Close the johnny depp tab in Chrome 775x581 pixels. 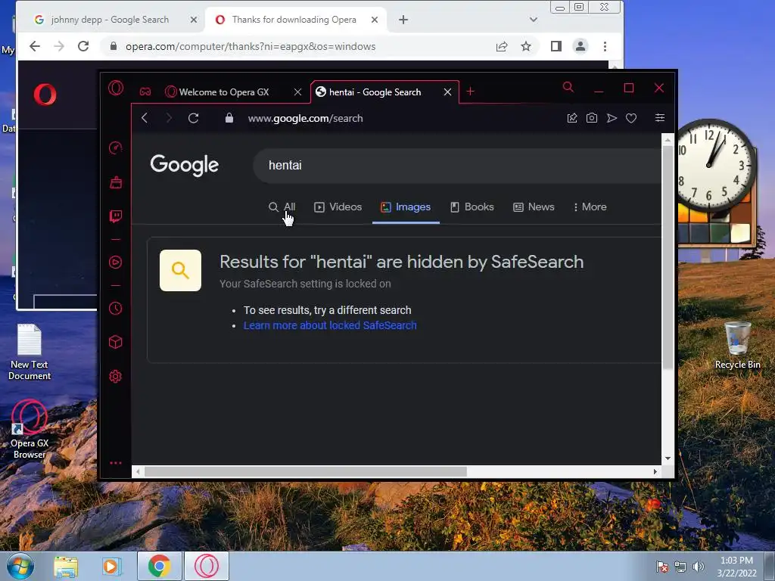point(194,20)
